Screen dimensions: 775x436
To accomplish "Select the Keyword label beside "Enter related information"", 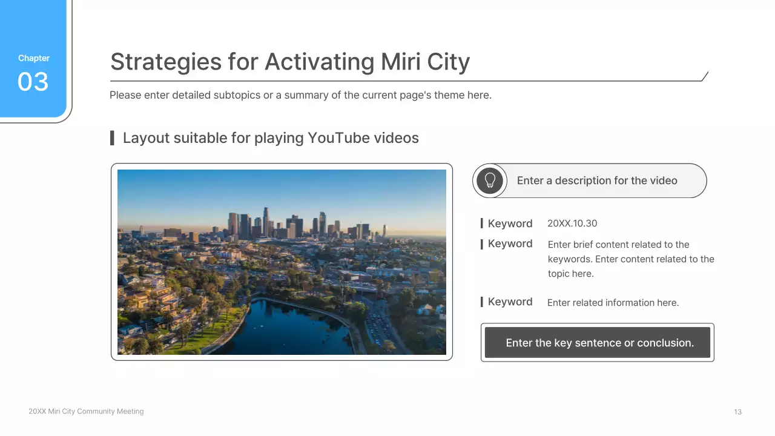I will [x=510, y=302].
